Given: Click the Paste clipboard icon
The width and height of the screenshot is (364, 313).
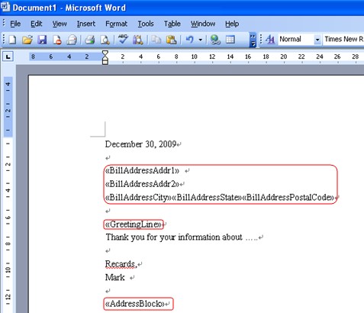Looking at the screenshot, I should pos(171,40).
